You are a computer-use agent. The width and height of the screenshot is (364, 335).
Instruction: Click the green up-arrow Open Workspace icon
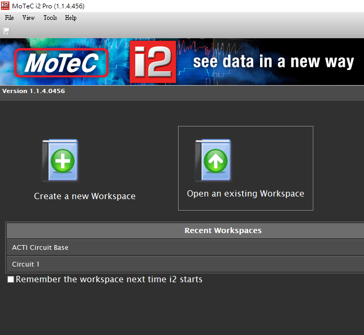tap(214, 160)
